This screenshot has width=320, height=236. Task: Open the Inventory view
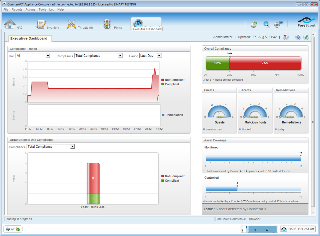47,24
